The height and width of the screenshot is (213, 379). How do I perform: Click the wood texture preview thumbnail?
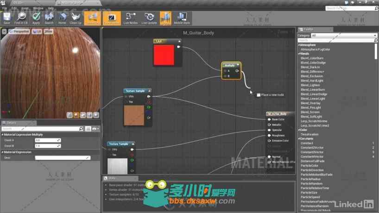tap(134, 116)
